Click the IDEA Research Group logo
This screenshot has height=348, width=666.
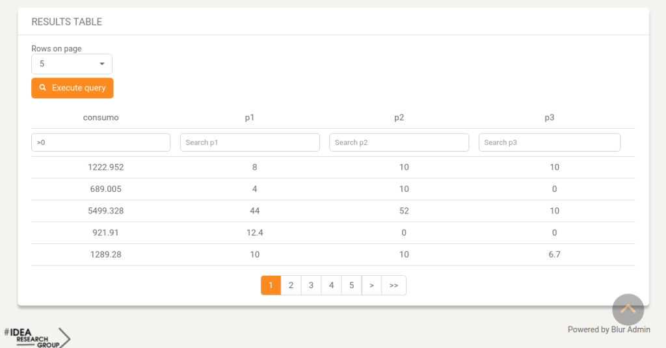(37, 338)
